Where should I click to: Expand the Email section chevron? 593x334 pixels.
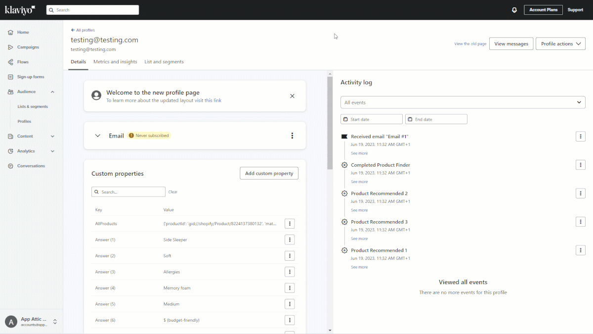(x=98, y=136)
